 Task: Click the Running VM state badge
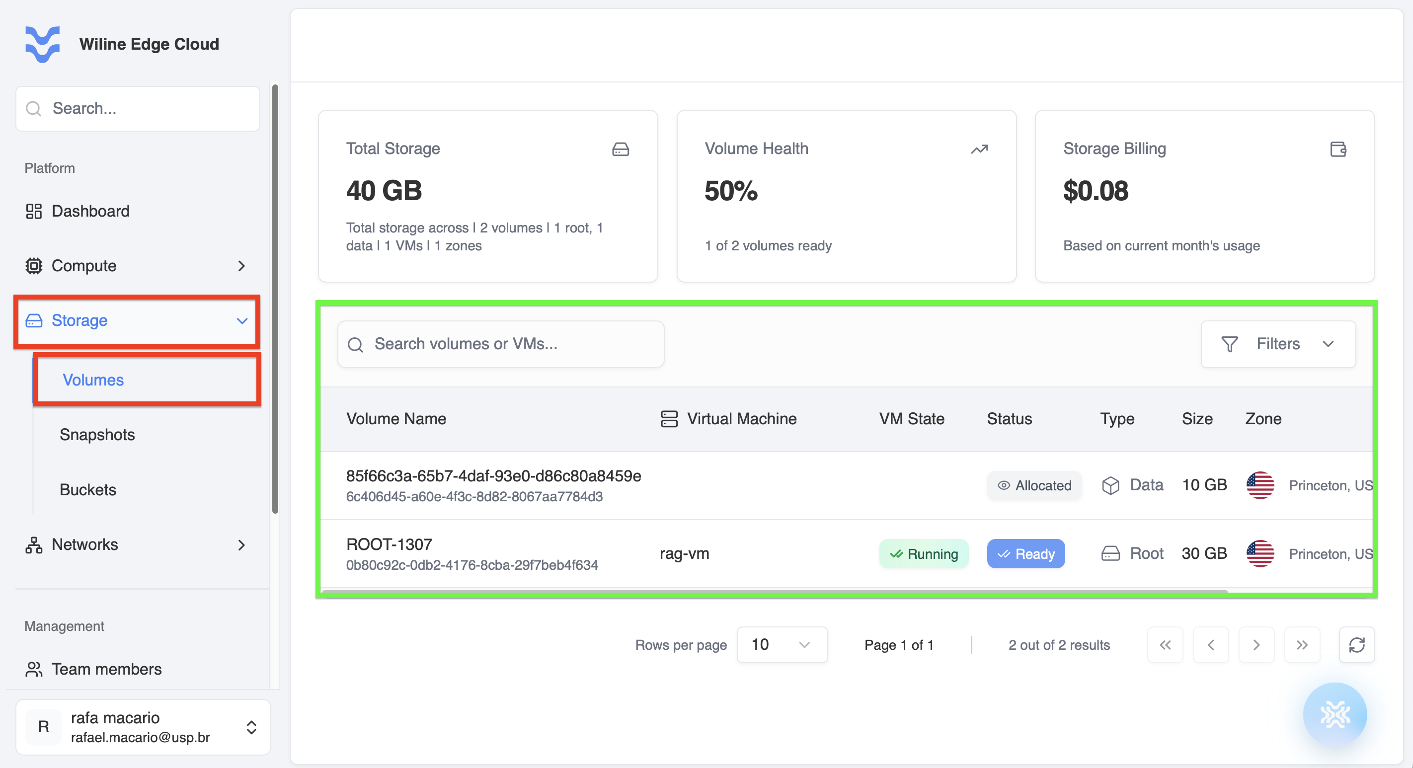click(x=924, y=553)
